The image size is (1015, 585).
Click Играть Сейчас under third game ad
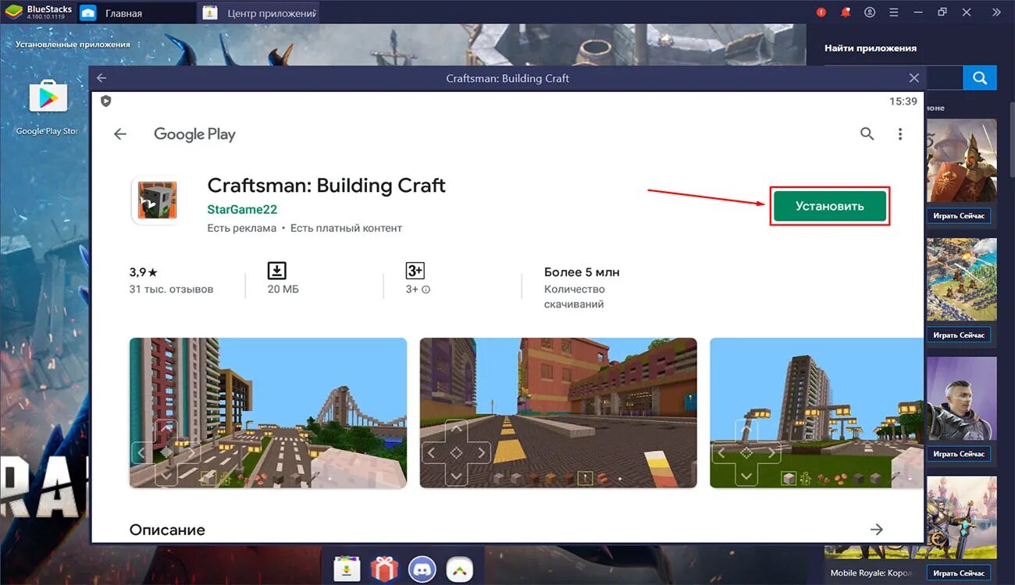pyautogui.click(x=960, y=454)
